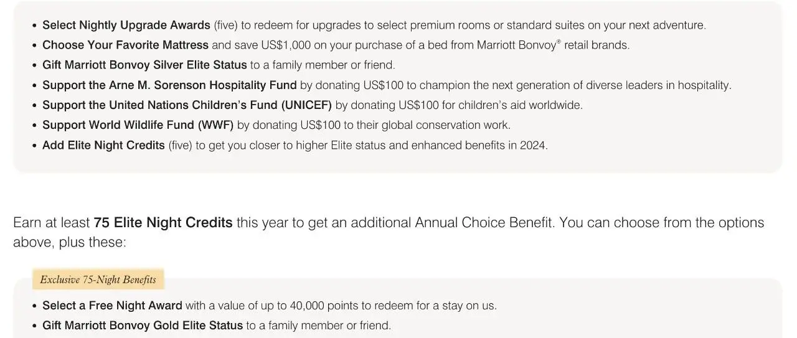Click the bullet before Select Nightly Upgrade Awards

pyautogui.click(x=34, y=26)
